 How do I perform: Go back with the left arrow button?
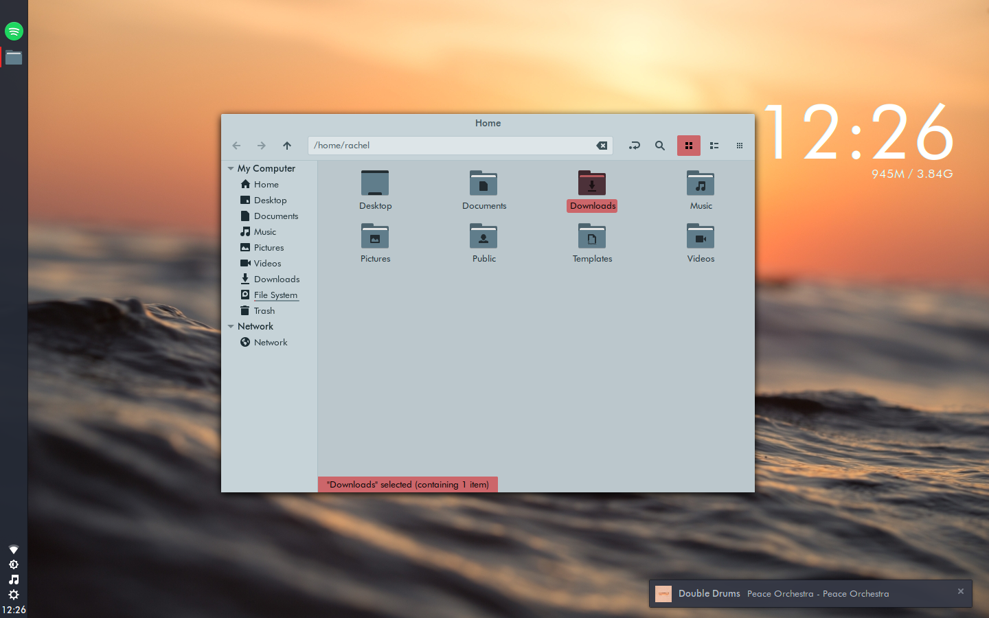(x=236, y=146)
